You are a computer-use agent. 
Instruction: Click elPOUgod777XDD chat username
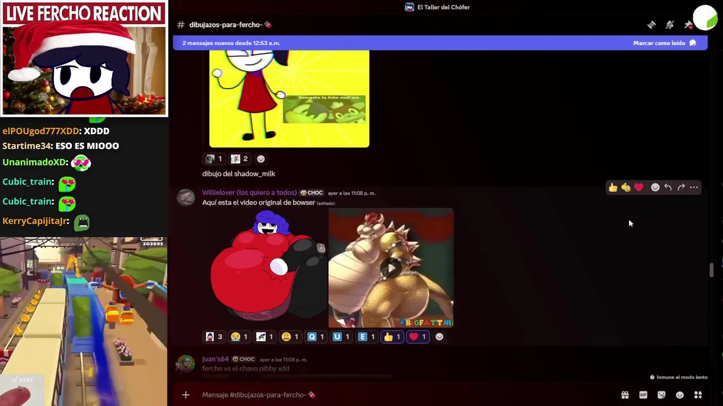(41, 131)
